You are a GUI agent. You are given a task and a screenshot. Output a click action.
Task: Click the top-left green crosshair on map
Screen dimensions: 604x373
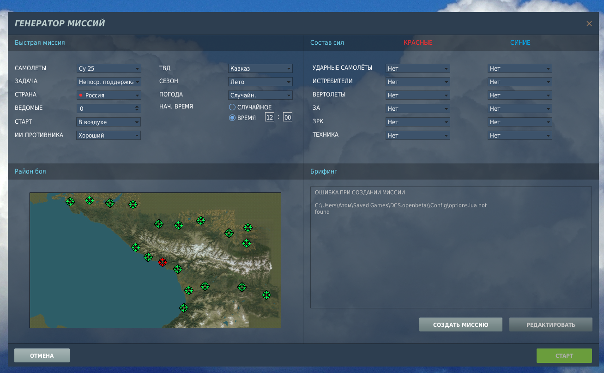pyautogui.click(x=70, y=201)
